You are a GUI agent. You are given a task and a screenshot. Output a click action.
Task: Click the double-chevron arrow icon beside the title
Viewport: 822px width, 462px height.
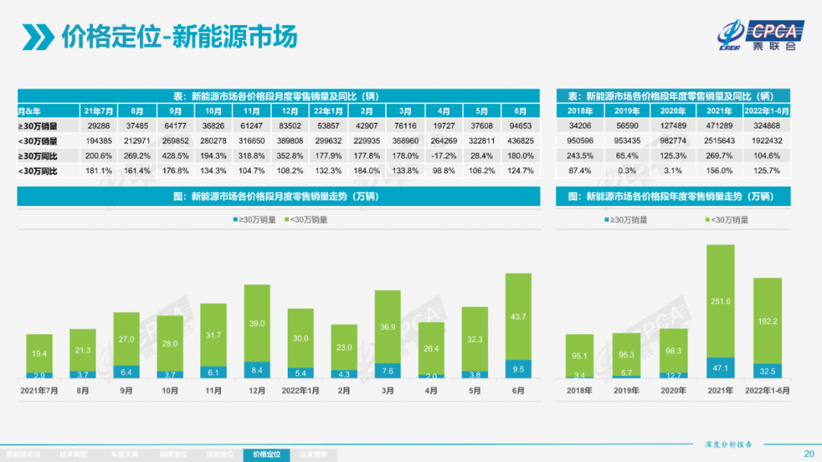tap(38, 37)
